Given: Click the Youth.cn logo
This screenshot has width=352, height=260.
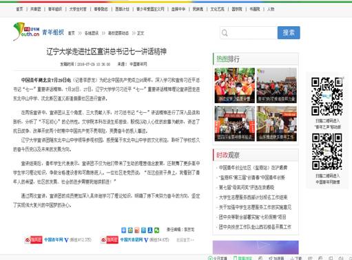Looking at the screenshot, I should coord(26,32).
